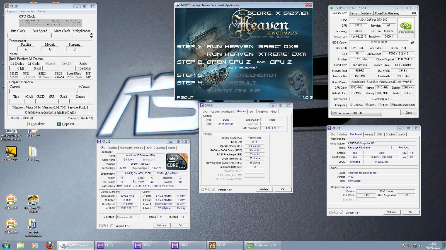Click the Close button in GPU-Z
Viewport: 446px width, 250px height.
409,113
